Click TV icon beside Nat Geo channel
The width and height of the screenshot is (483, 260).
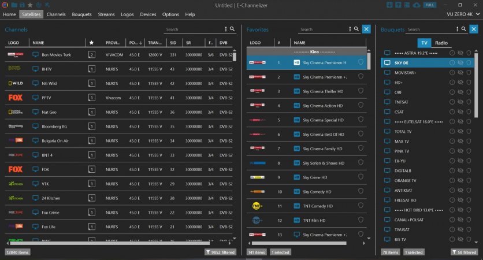coord(35,112)
